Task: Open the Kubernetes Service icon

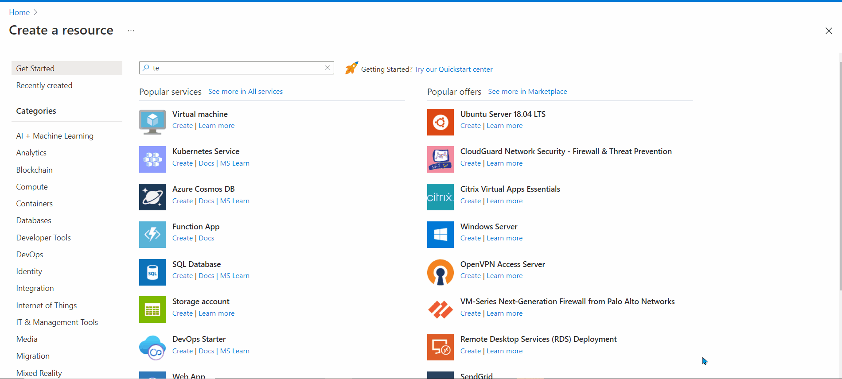Action: pyautogui.click(x=152, y=159)
